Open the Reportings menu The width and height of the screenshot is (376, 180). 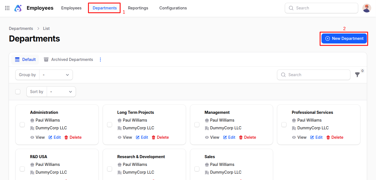[x=138, y=8]
